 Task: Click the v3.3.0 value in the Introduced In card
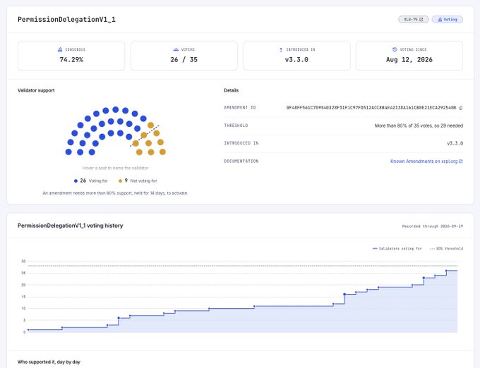pyautogui.click(x=296, y=60)
